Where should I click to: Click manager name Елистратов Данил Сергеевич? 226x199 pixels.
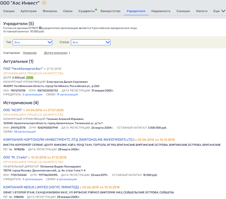67,82
